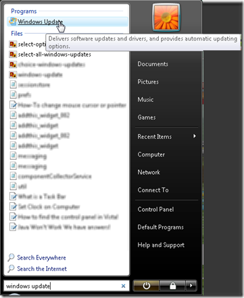Open the select-all-windows-updates file
This screenshot has height=298, width=244.
(54, 55)
